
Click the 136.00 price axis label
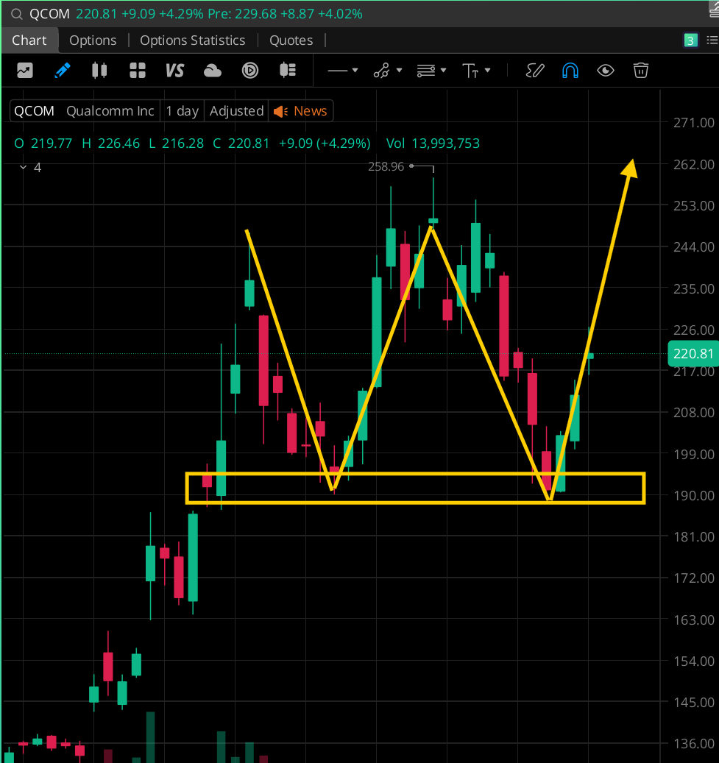(694, 744)
